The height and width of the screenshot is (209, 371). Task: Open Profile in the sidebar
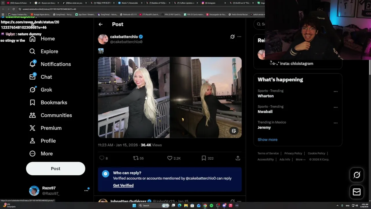42,141
